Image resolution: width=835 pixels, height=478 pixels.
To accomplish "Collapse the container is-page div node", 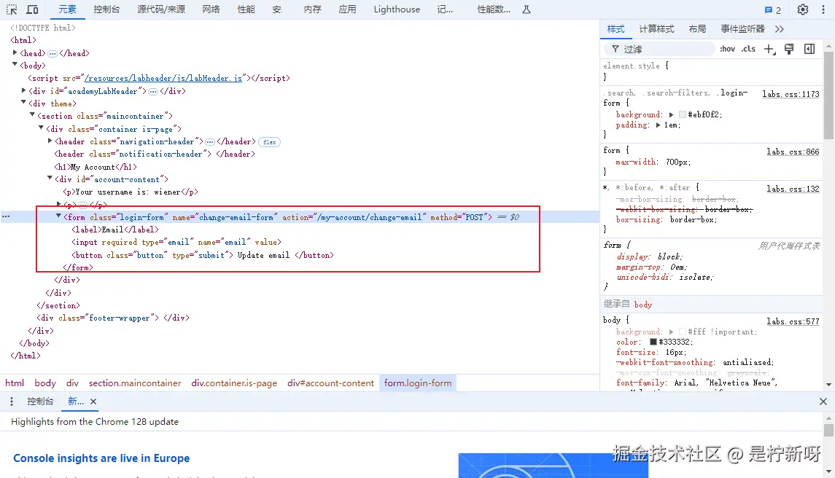I will click(x=41, y=128).
